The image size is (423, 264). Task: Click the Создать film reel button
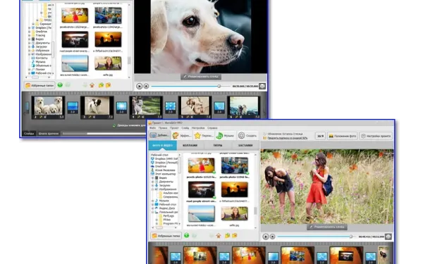[247, 135]
